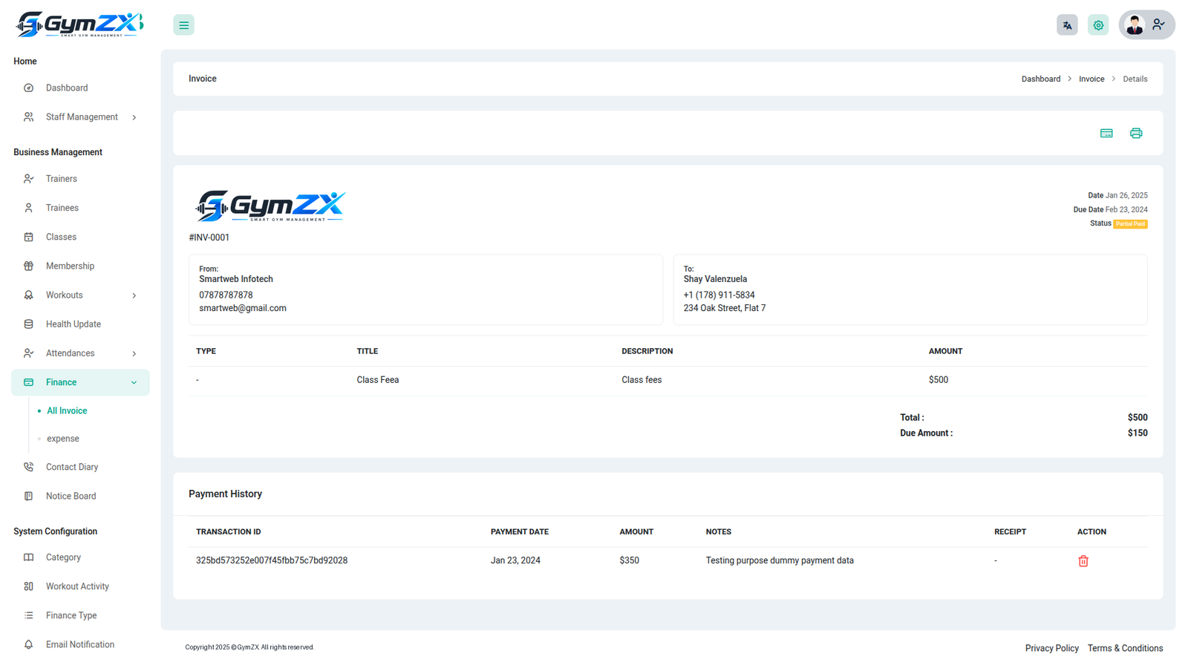
Task: Click the Partial Paid status badge
Action: click(1130, 223)
